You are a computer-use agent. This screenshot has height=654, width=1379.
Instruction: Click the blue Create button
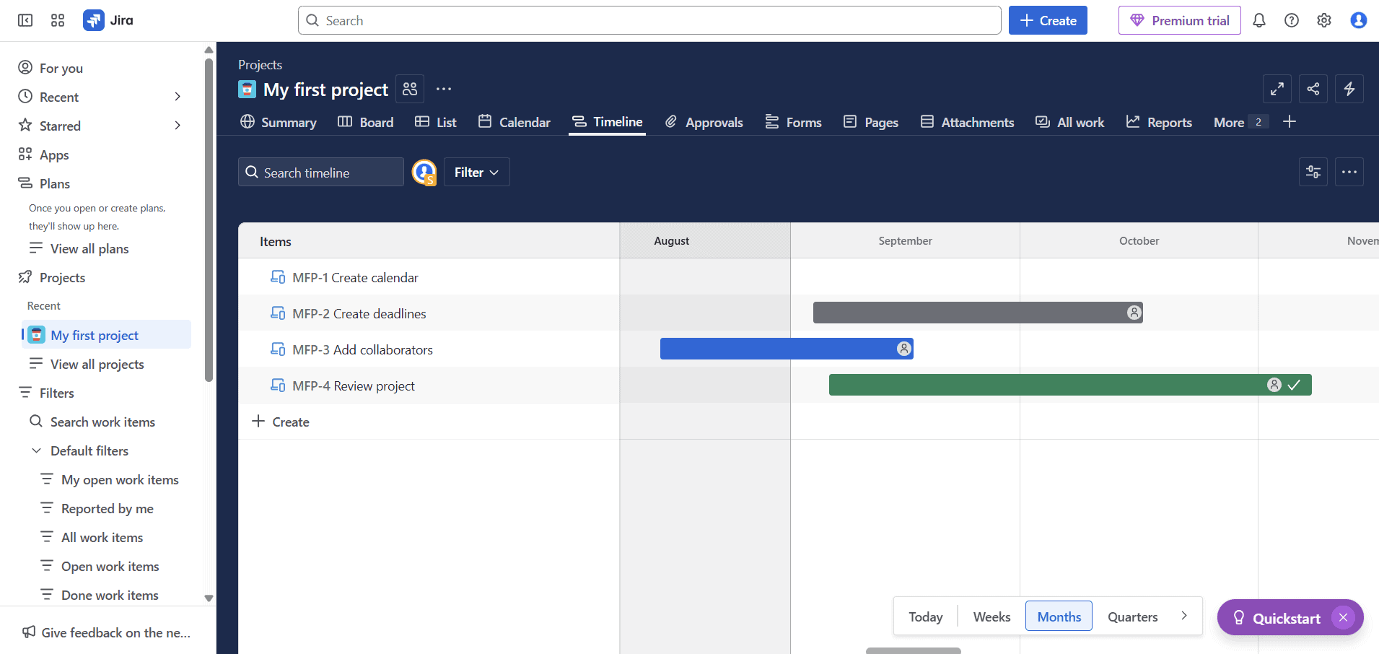click(x=1048, y=20)
